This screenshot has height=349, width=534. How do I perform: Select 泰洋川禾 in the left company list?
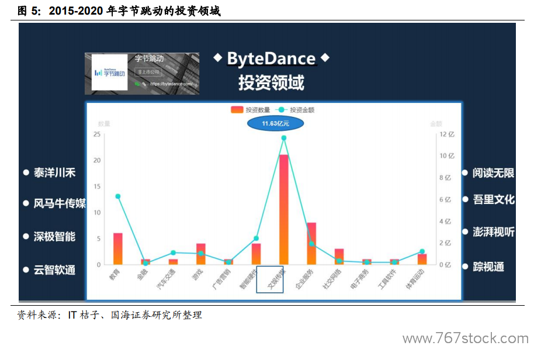tap(54, 173)
